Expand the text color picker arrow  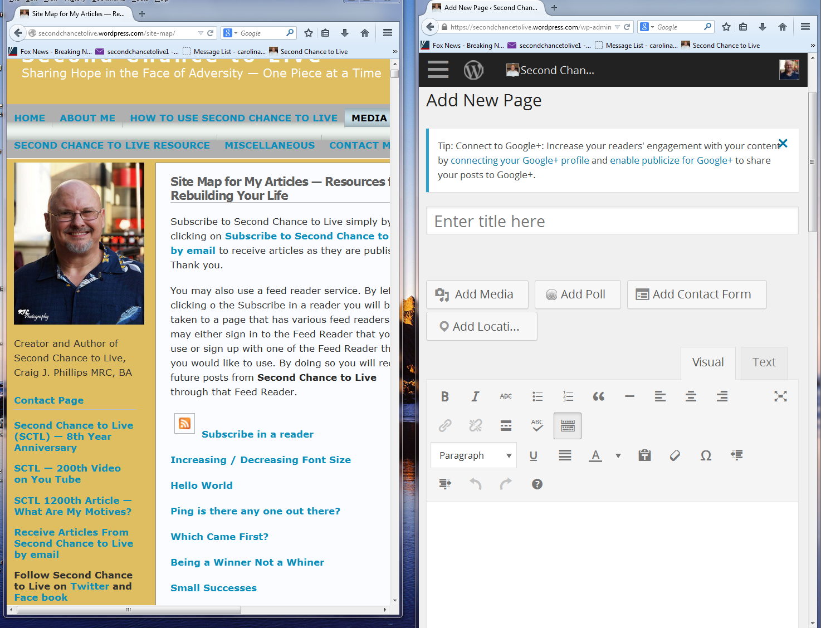pos(618,455)
